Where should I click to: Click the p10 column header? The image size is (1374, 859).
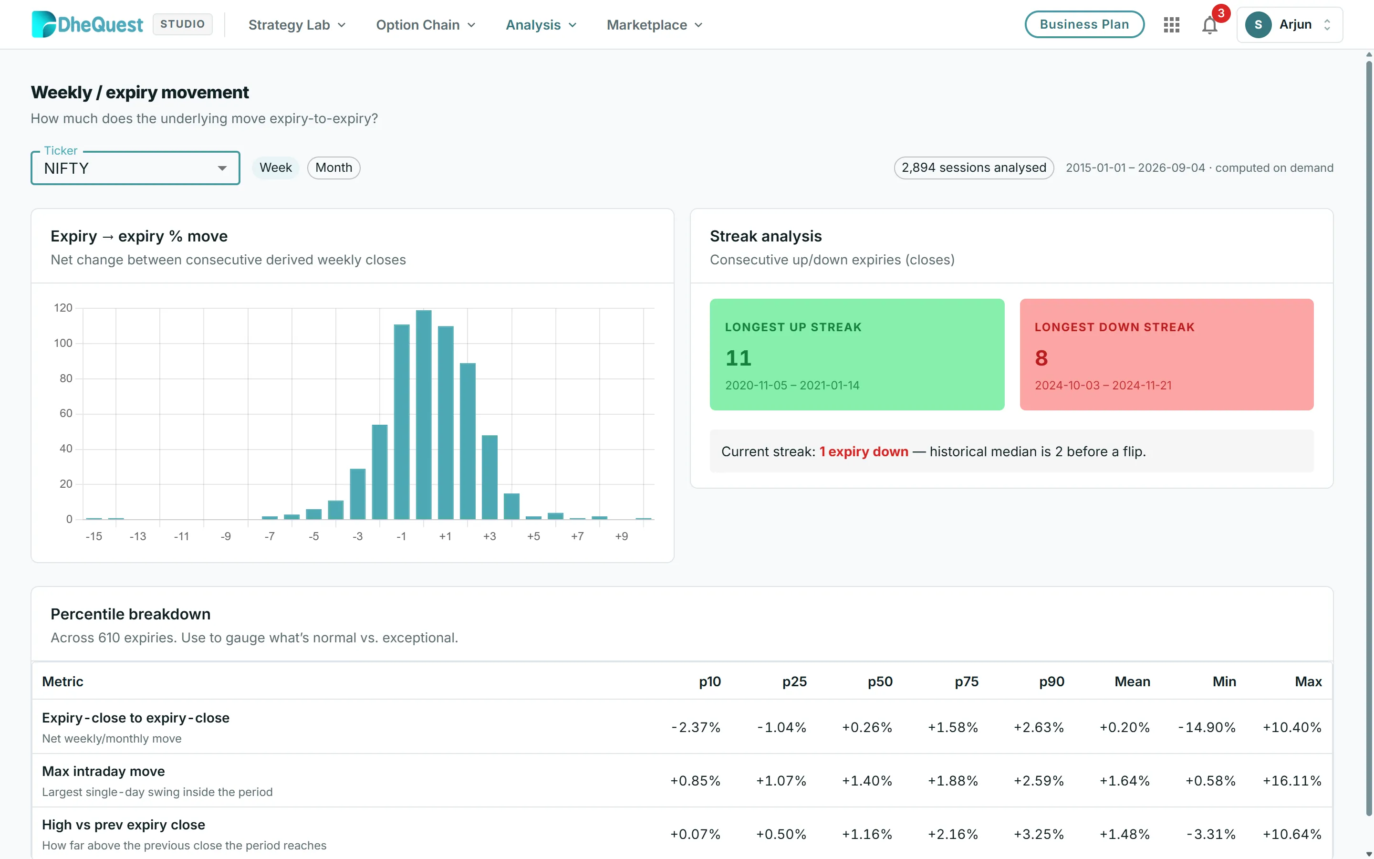[710, 681]
